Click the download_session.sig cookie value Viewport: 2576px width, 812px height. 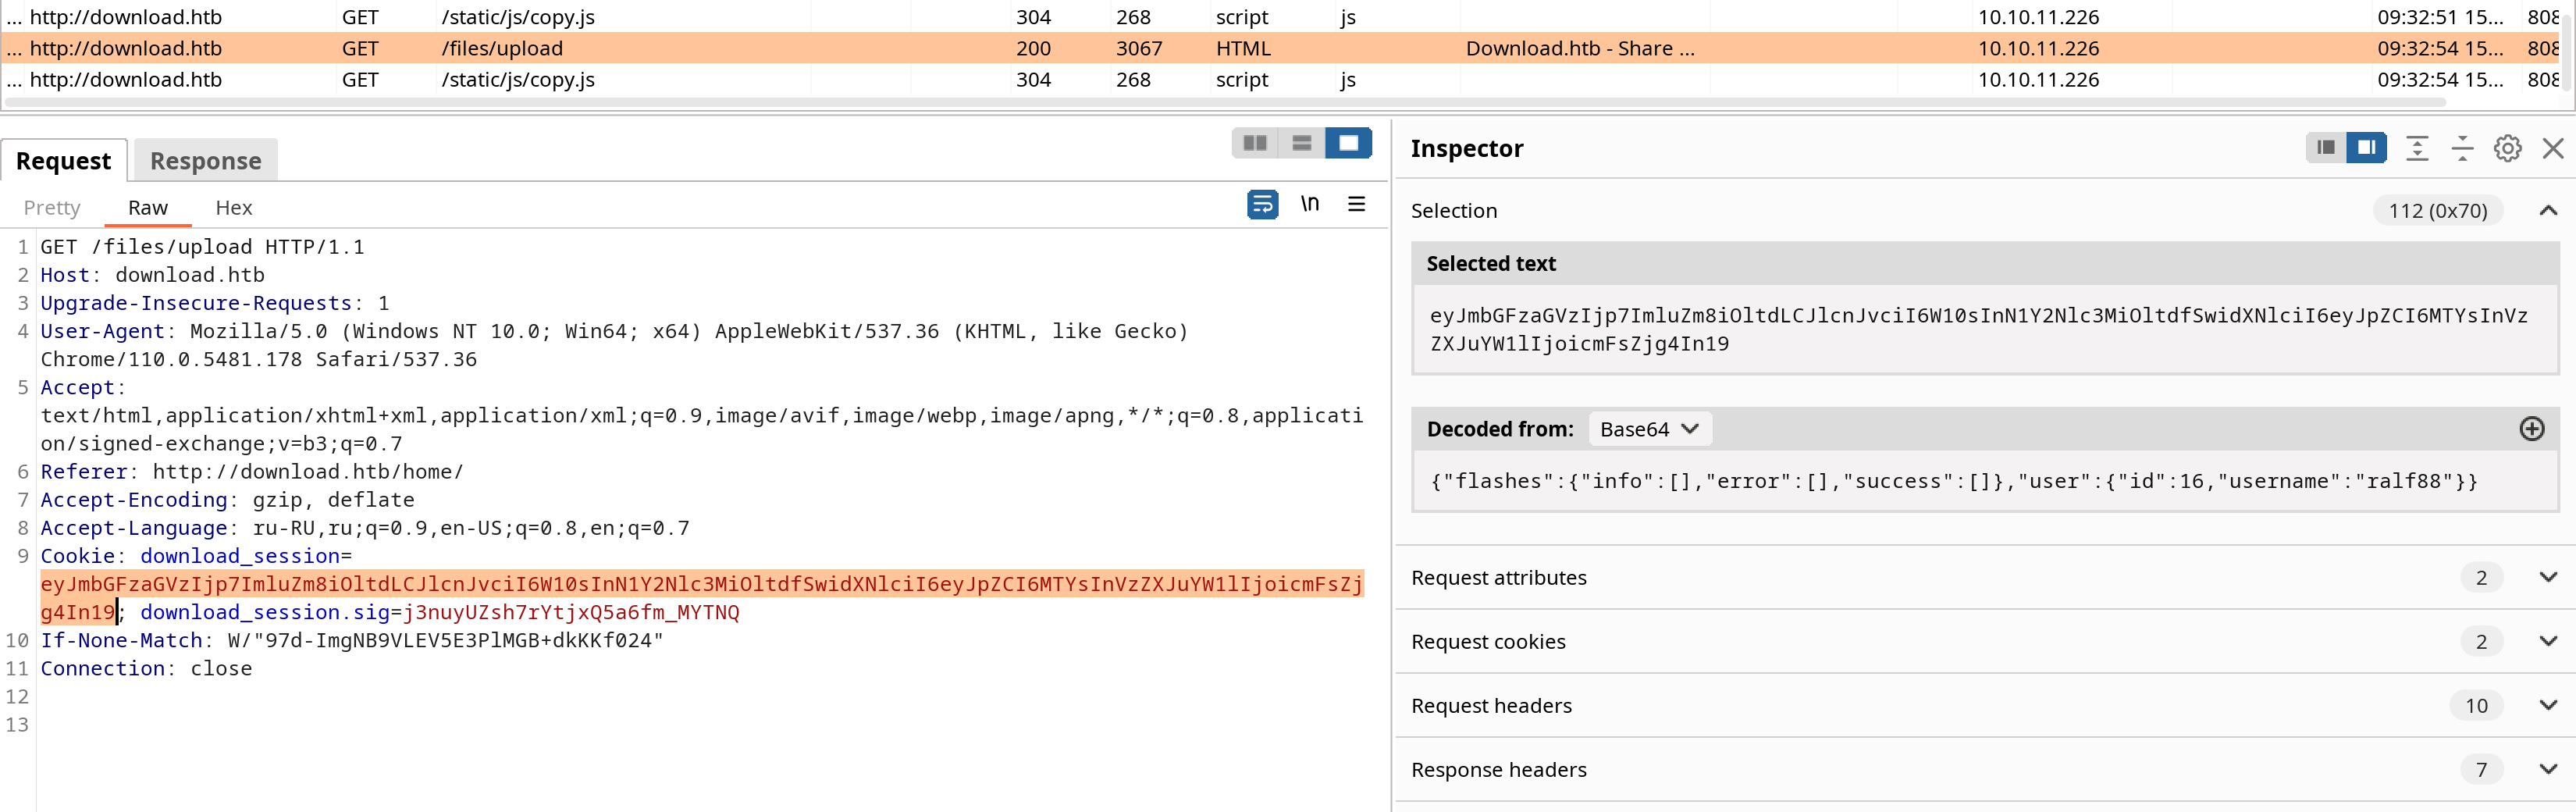pyautogui.click(x=571, y=612)
